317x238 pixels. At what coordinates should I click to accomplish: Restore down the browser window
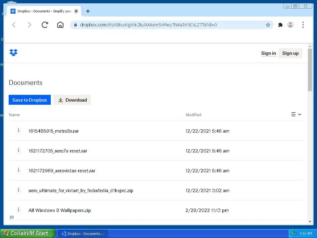tap(295, 6)
